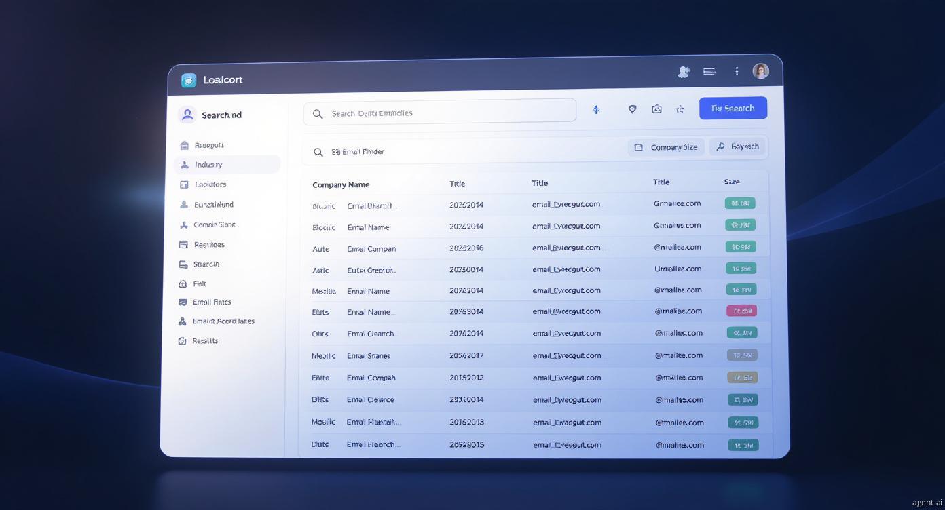
Task: Click the blue pin icon beside search box
Action: tap(596, 109)
